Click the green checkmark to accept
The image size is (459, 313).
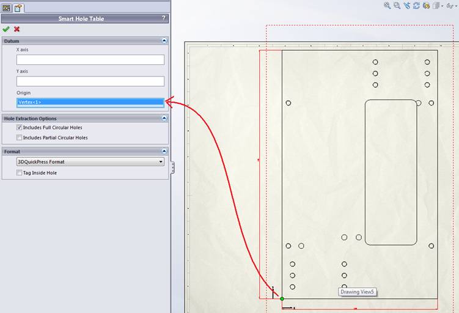(x=6, y=29)
